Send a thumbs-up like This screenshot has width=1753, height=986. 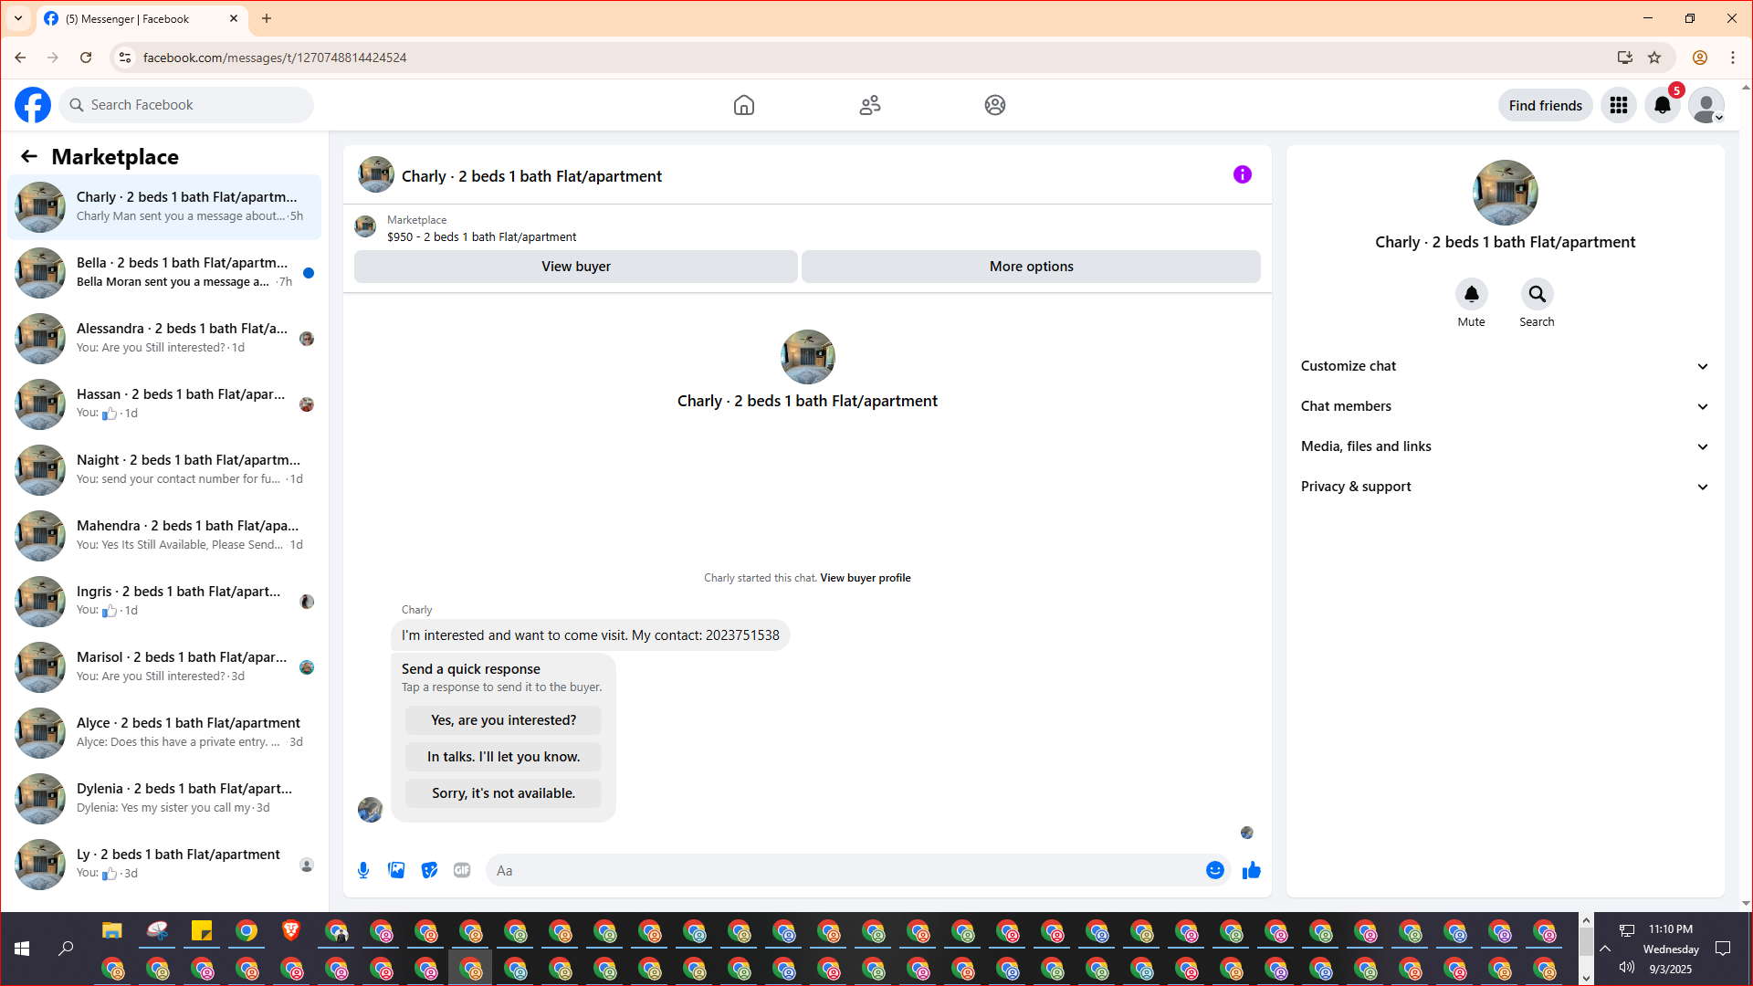[x=1252, y=870]
